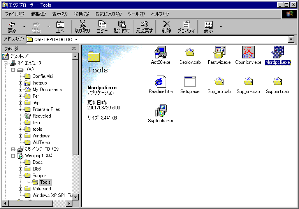Select the Tools folder in tree

[x=46, y=182]
